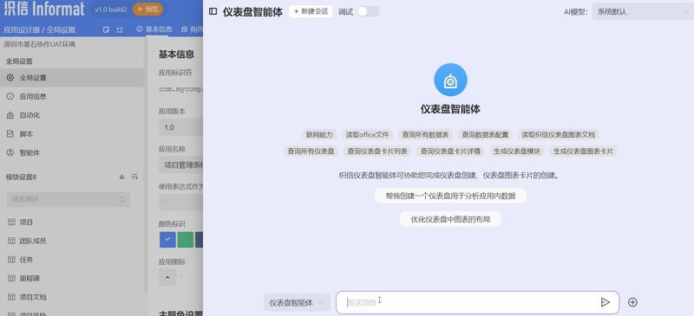Image resolution: width=694 pixels, height=316 pixels.
Task: Open the AI模型 系统默认 dropdown
Action: pos(643,12)
